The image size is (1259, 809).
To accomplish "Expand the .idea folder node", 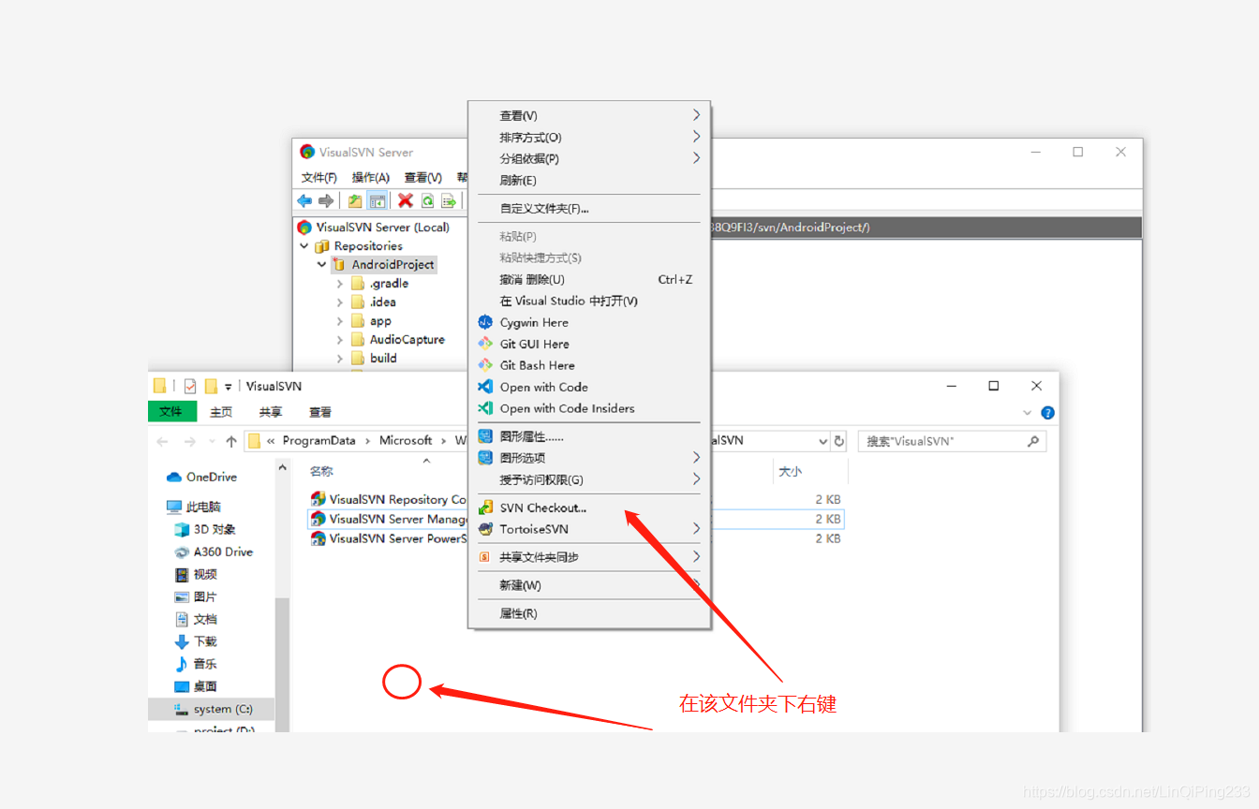I will point(340,302).
